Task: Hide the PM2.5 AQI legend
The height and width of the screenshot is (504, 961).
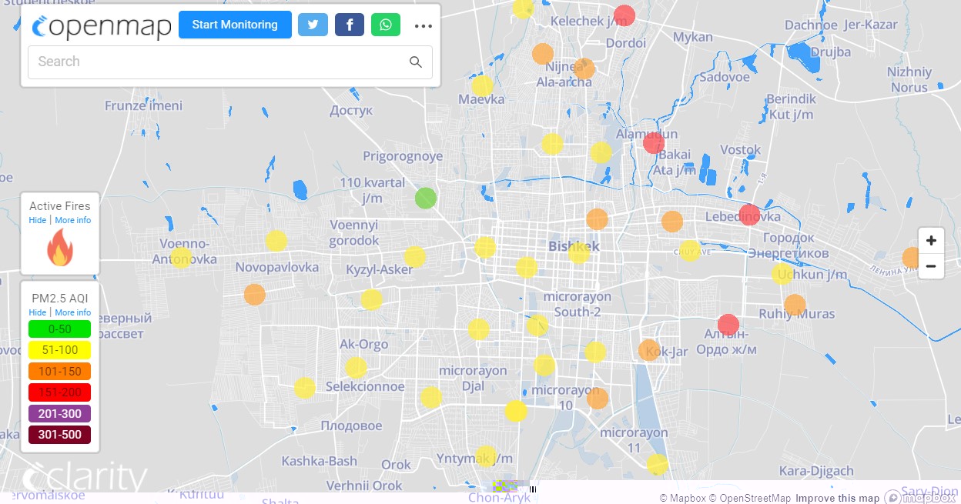Action: coord(37,312)
